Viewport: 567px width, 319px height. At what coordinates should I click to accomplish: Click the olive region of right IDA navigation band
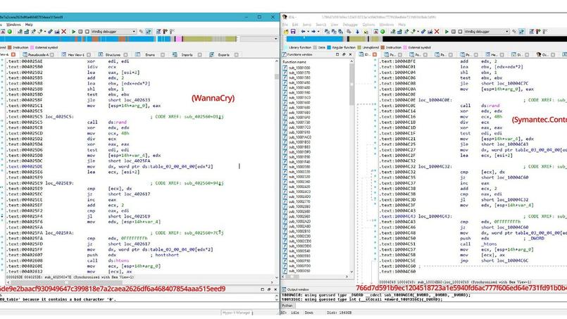[357, 39]
